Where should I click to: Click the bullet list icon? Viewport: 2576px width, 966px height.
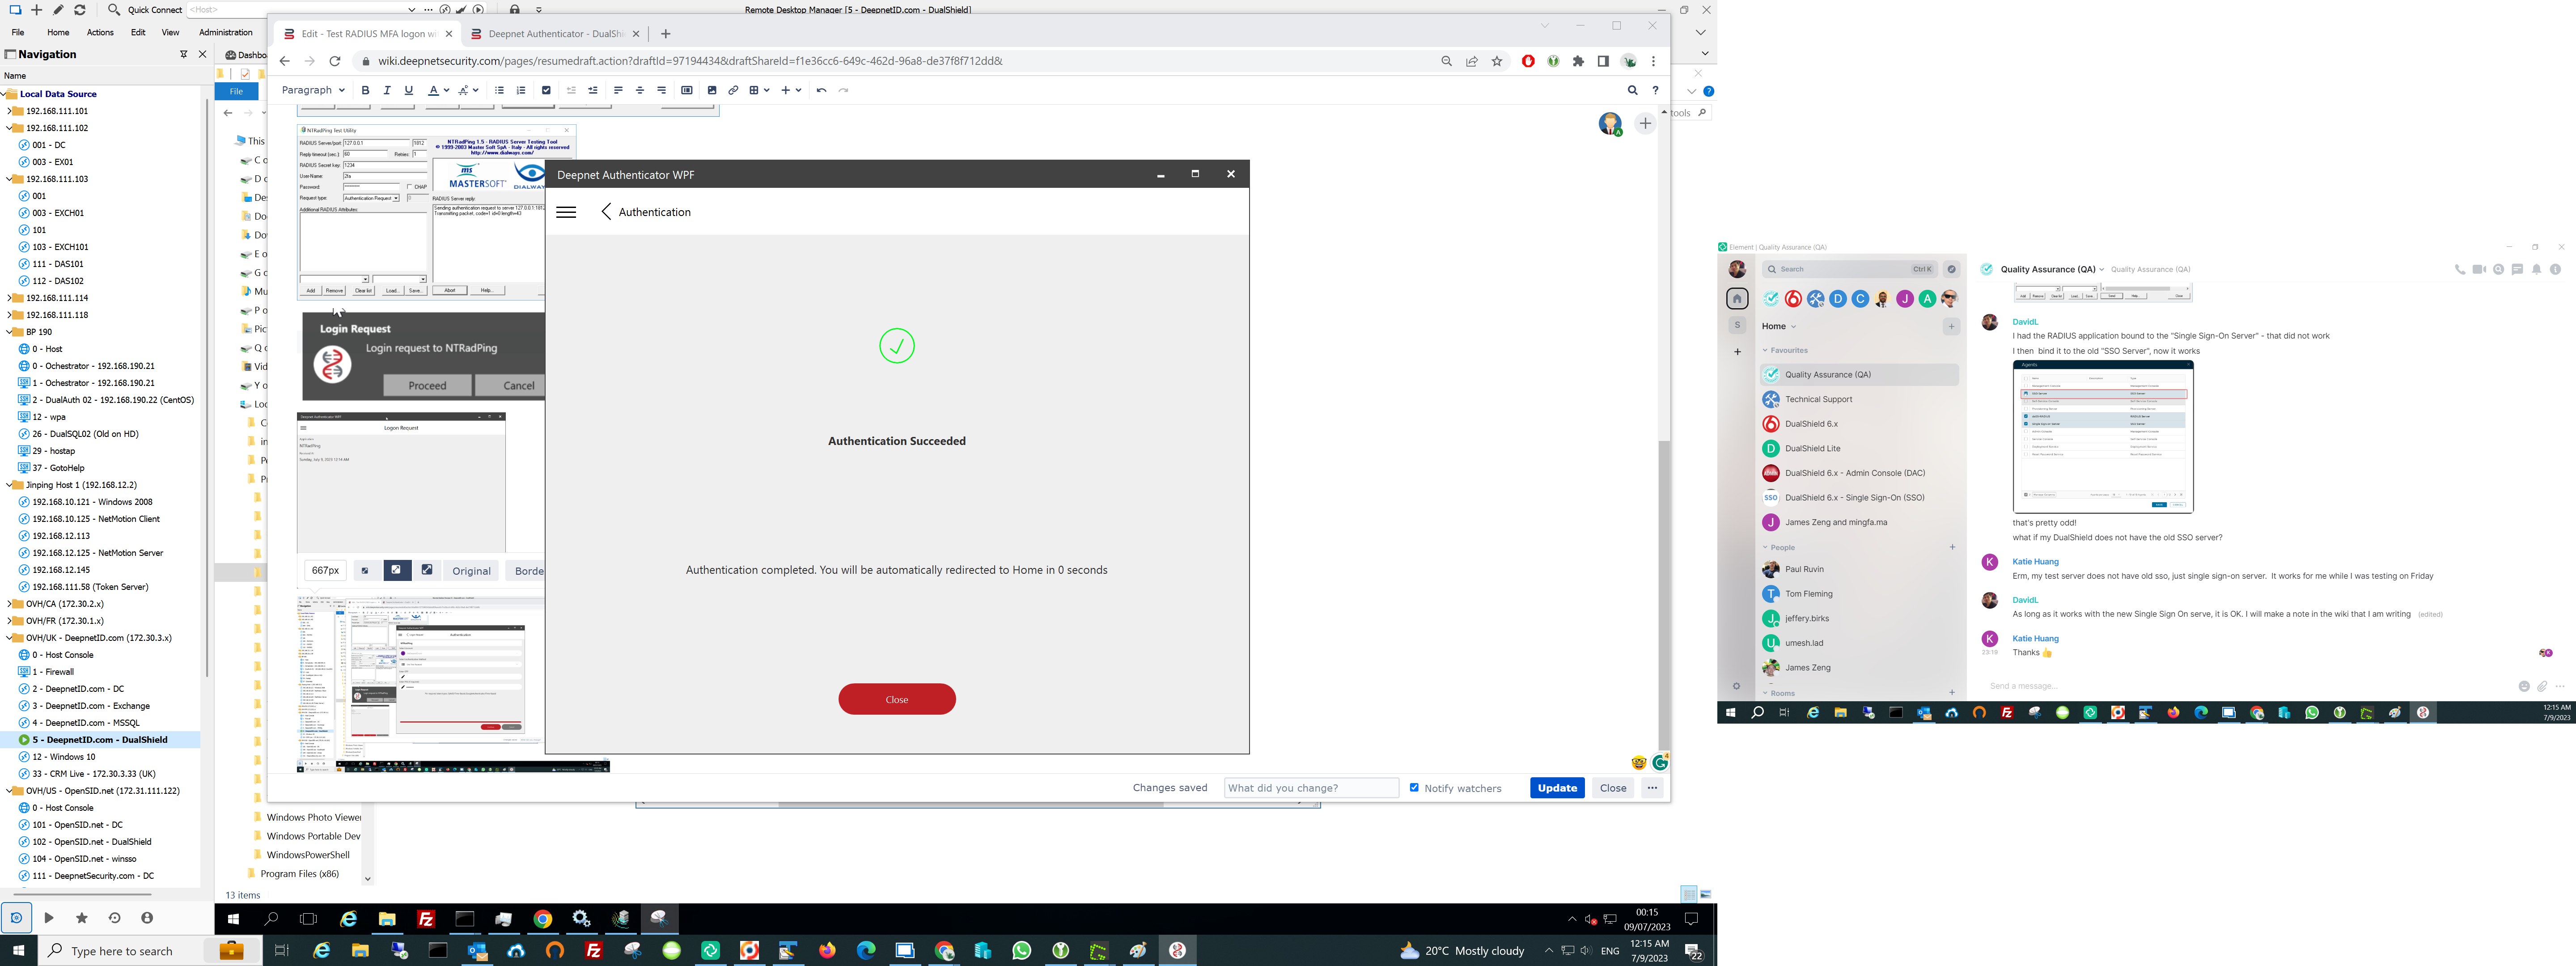[x=499, y=90]
